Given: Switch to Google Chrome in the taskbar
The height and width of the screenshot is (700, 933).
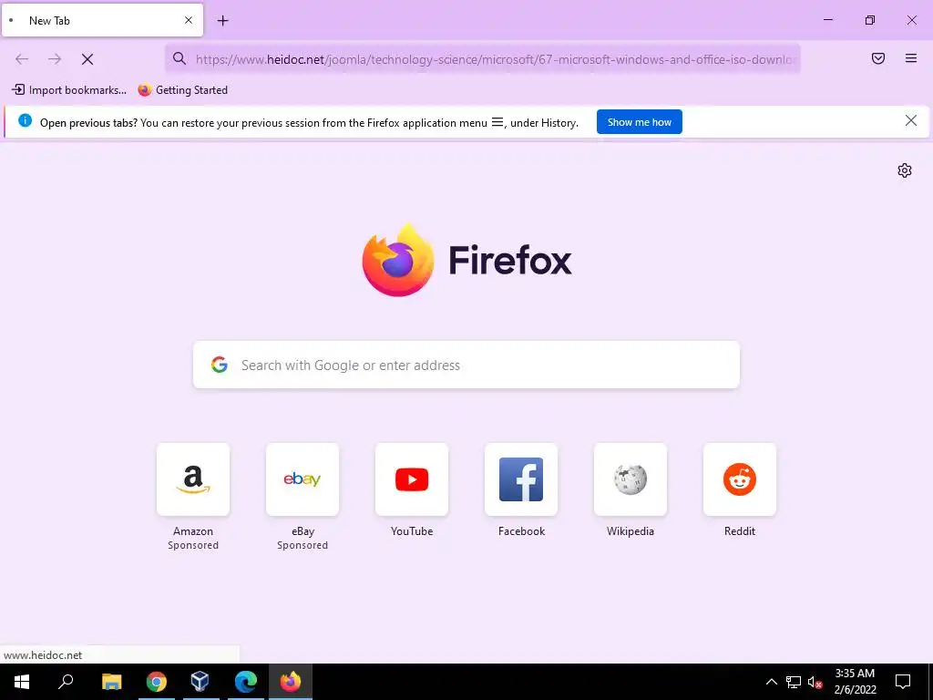Looking at the screenshot, I should 157,682.
